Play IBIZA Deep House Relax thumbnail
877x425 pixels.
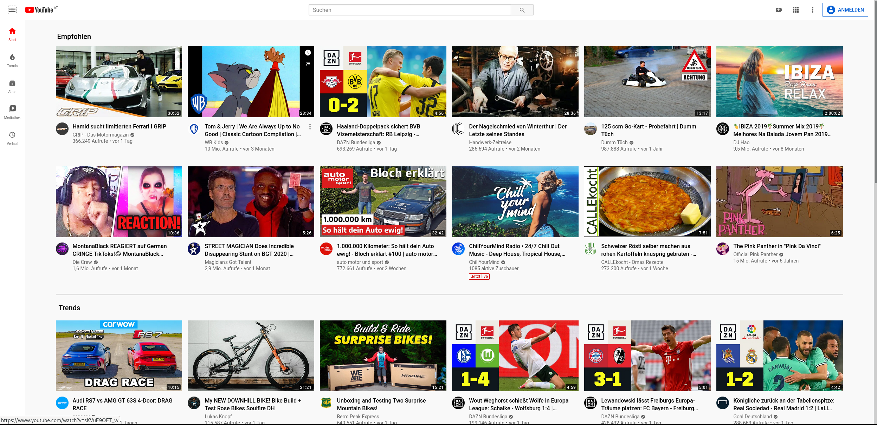click(780, 82)
